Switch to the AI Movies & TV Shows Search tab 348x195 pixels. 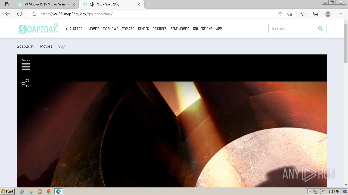46,4
